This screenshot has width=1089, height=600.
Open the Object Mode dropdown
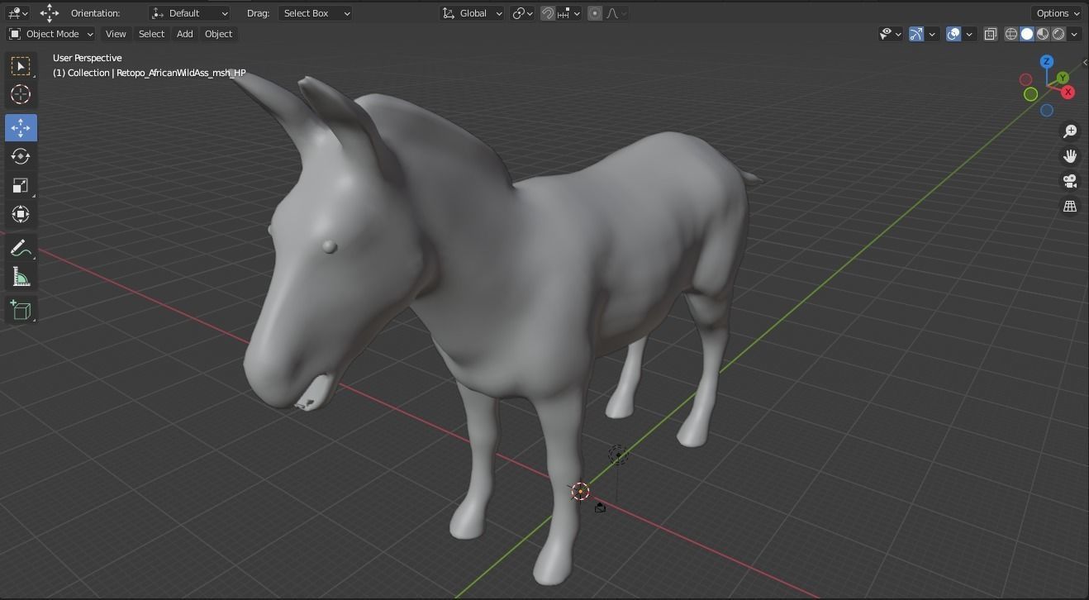51,34
